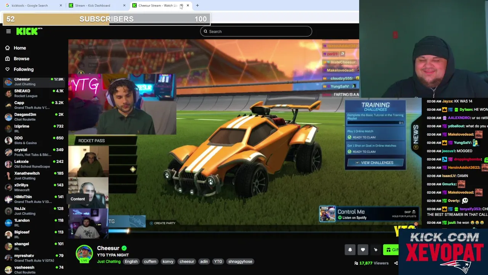Open Following in the sidebar
This screenshot has height=275, width=488.
24,70
